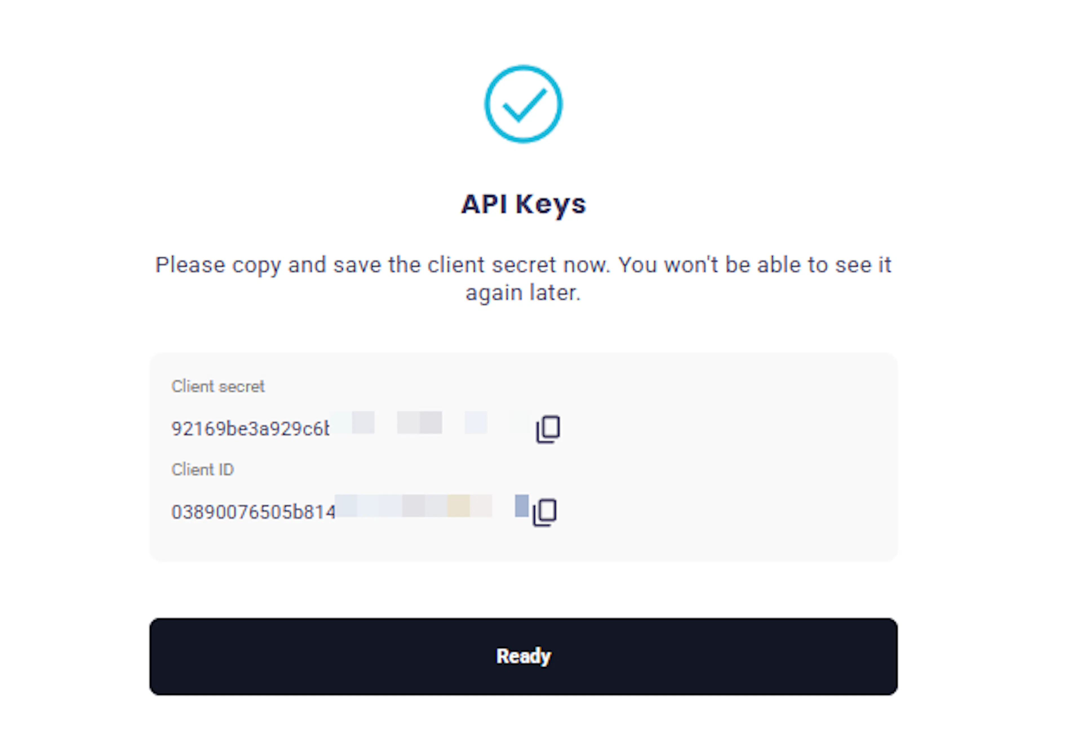Click the dark blue pixel block beside Client ID copy icon
The image size is (1082, 753).
click(521, 505)
